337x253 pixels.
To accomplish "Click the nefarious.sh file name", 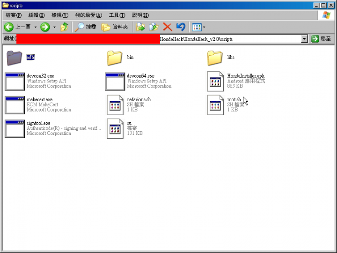I will (139, 99).
